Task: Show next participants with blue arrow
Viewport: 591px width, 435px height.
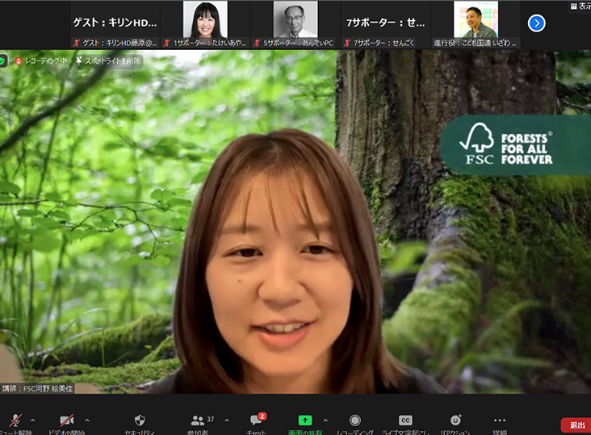Action: 536,23
